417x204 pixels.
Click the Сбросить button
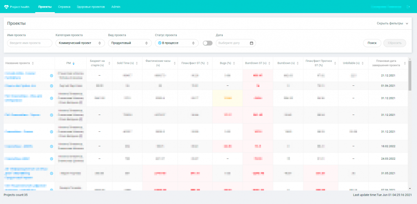(x=394, y=43)
